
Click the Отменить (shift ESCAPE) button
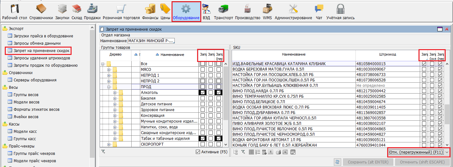click(x=420, y=162)
